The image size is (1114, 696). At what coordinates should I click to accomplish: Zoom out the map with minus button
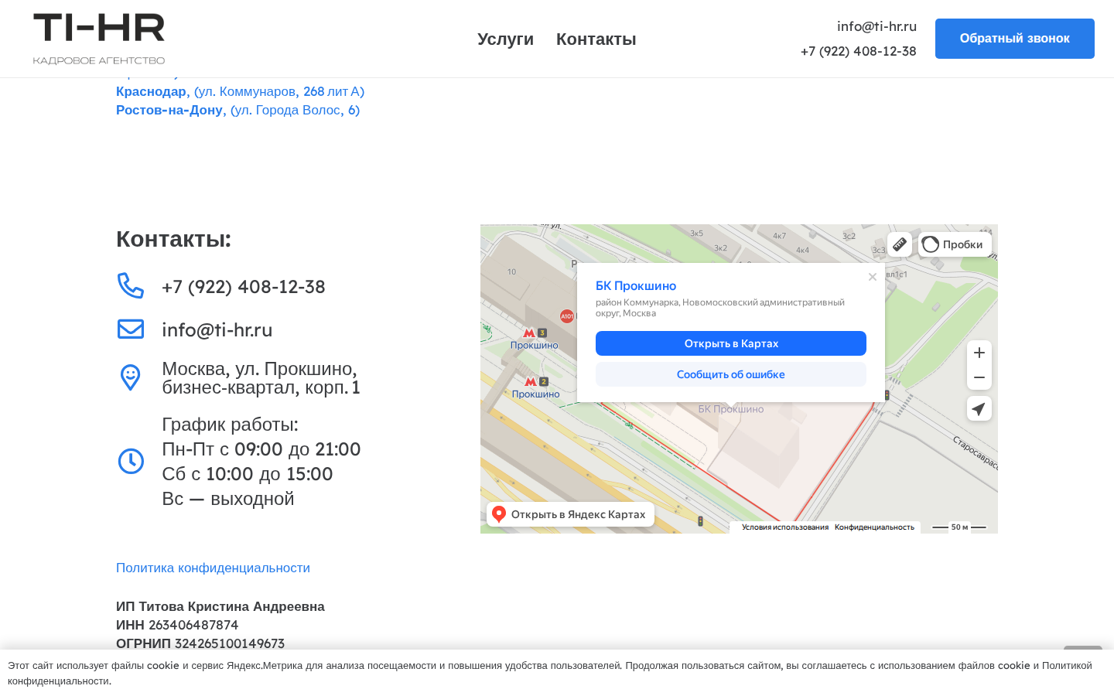979,377
